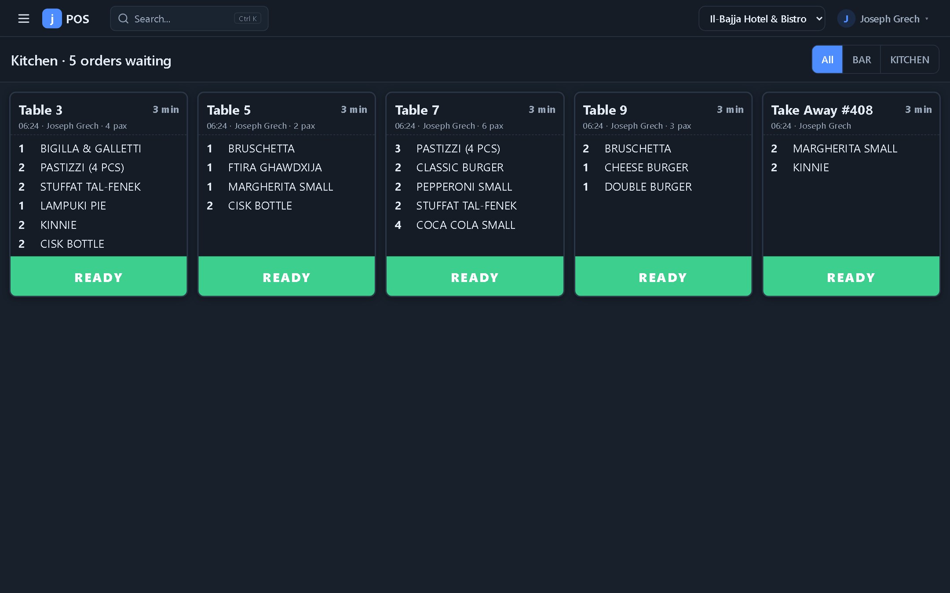Click the Table 3 card title
Screen dimensions: 950x593
[x=40, y=110]
